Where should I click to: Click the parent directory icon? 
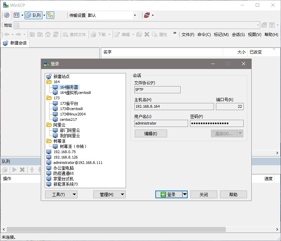(32, 34)
